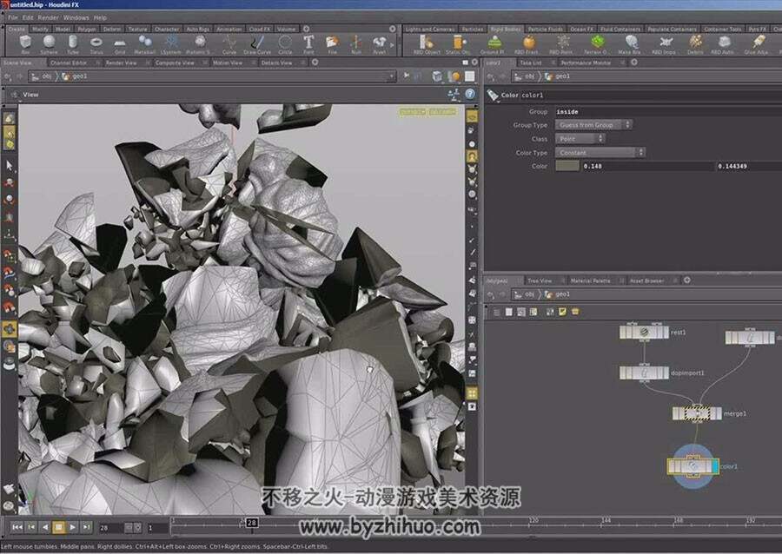Select the Tube shelf tool
The image size is (782, 554).
pos(73,43)
